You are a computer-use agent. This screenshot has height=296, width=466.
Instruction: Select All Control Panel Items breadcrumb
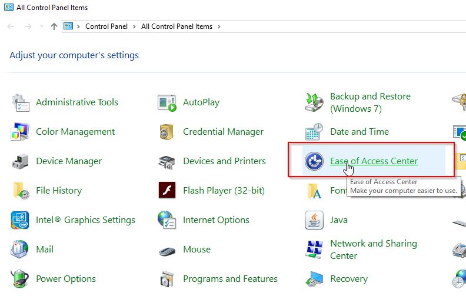[177, 26]
